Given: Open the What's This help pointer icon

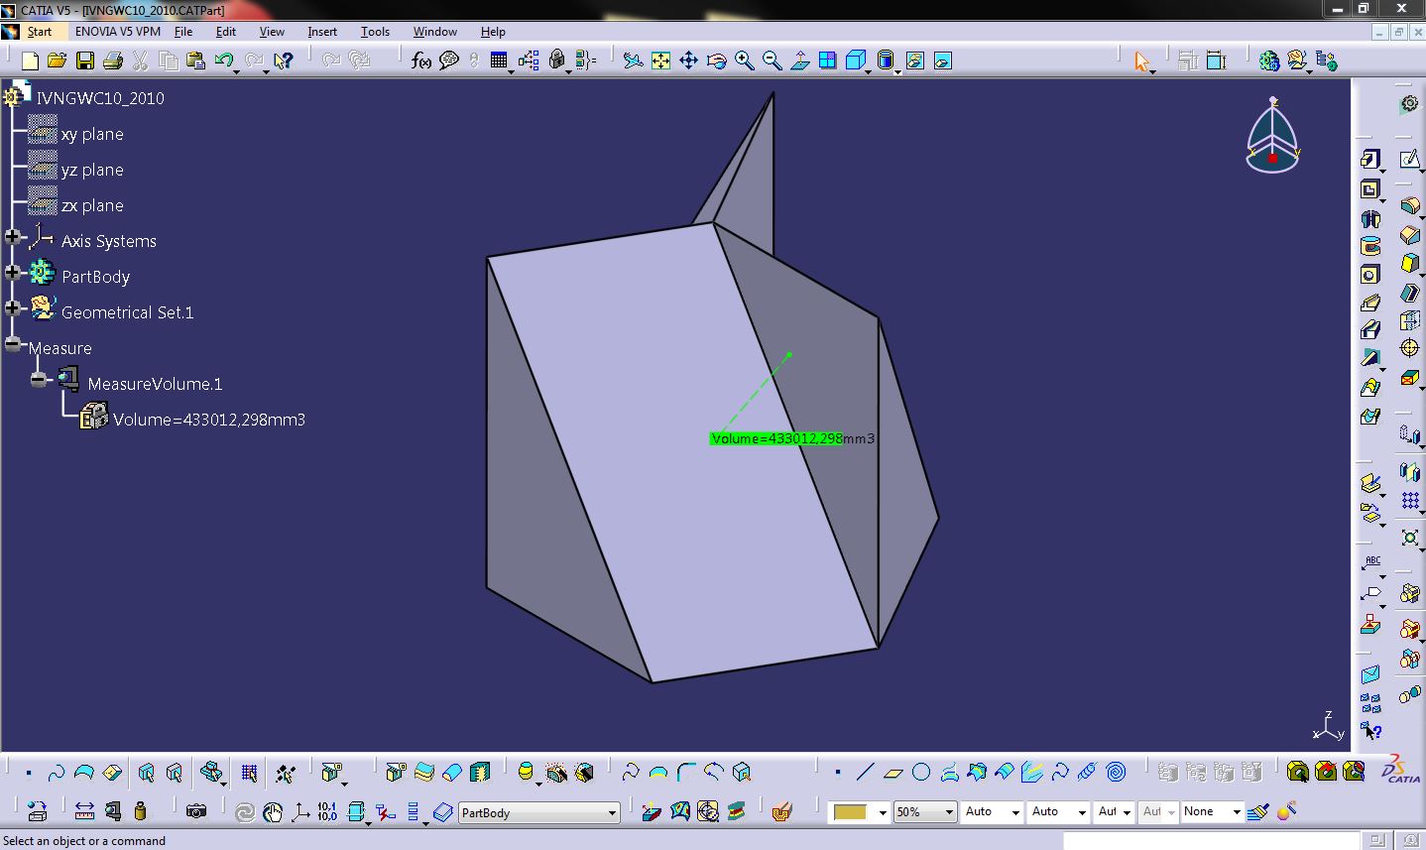Looking at the screenshot, I should [284, 61].
